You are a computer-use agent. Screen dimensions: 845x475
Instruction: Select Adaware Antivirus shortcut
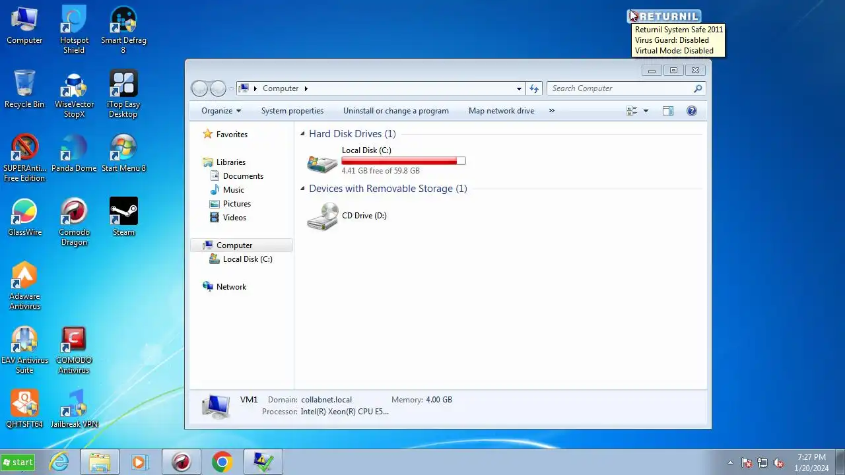coord(24,286)
